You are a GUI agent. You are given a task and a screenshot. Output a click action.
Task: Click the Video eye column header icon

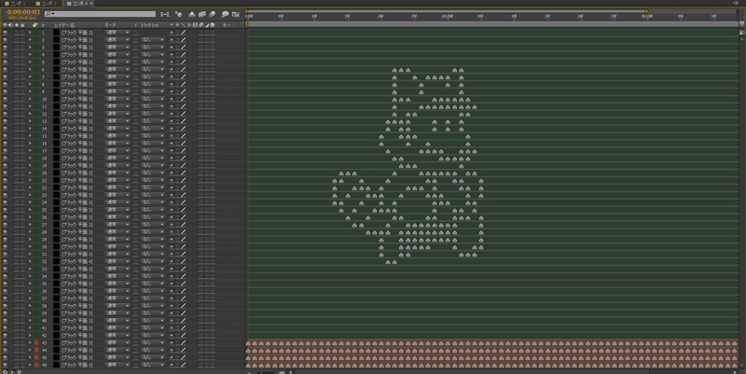[x=6, y=25]
